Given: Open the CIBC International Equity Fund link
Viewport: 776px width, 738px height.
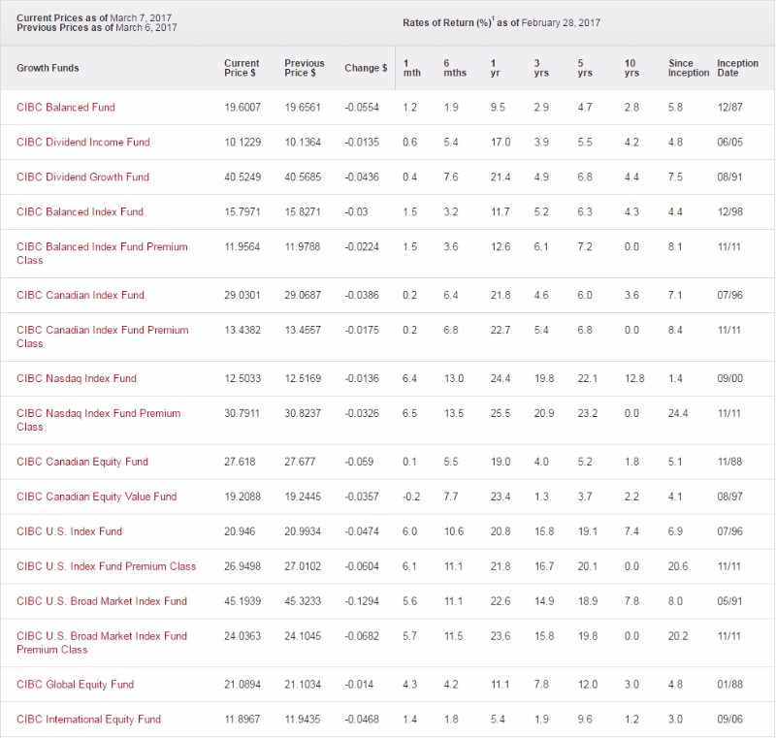Looking at the screenshot, I should (88, 720).
